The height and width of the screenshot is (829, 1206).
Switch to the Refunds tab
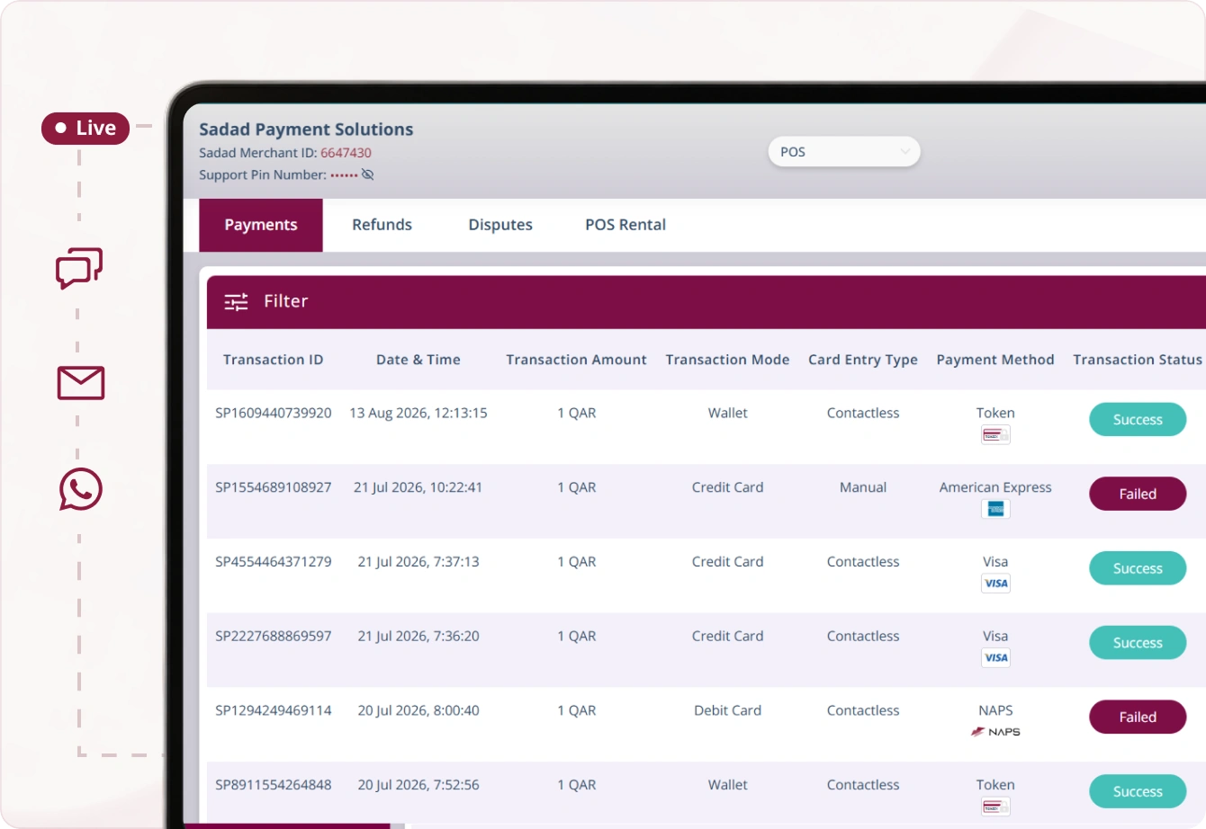pos(382,225)
